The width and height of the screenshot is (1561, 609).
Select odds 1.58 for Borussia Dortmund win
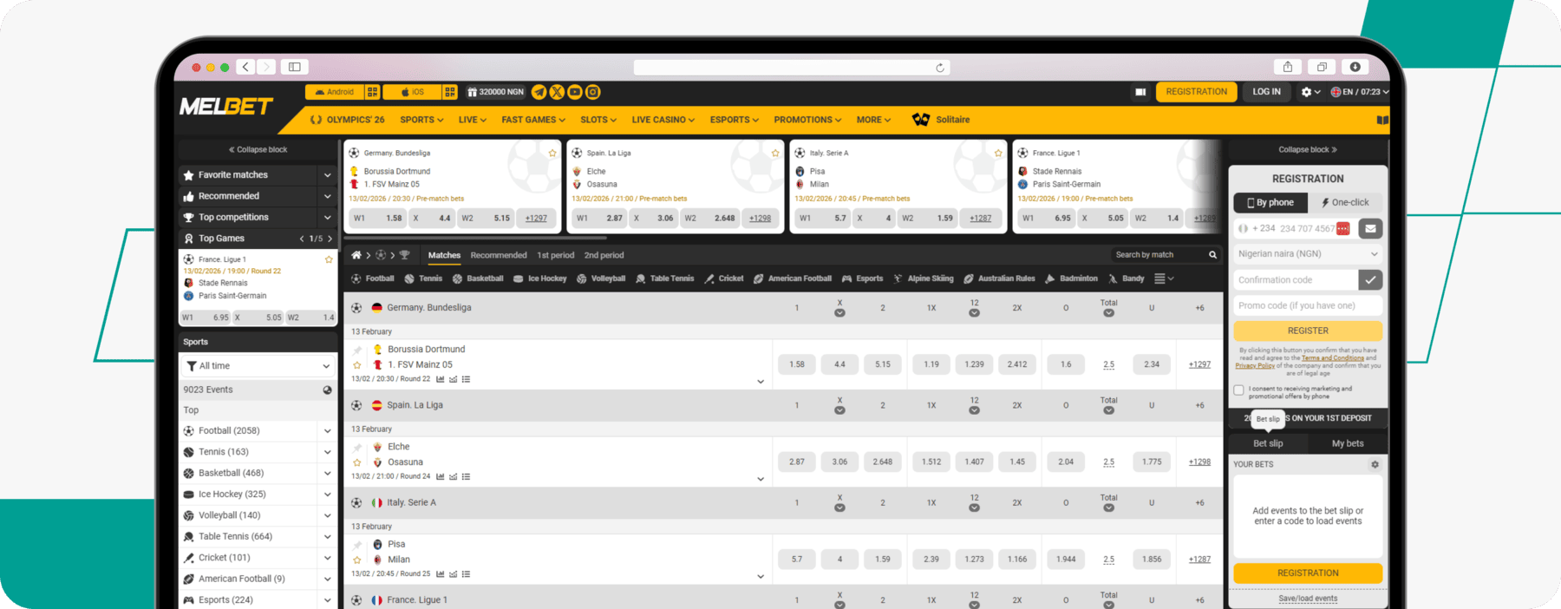point(797,364)
